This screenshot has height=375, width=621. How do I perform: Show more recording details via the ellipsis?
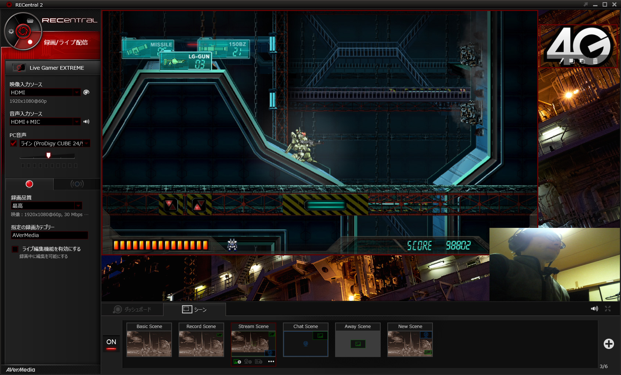pyautogui.click(x=86, y=215)
